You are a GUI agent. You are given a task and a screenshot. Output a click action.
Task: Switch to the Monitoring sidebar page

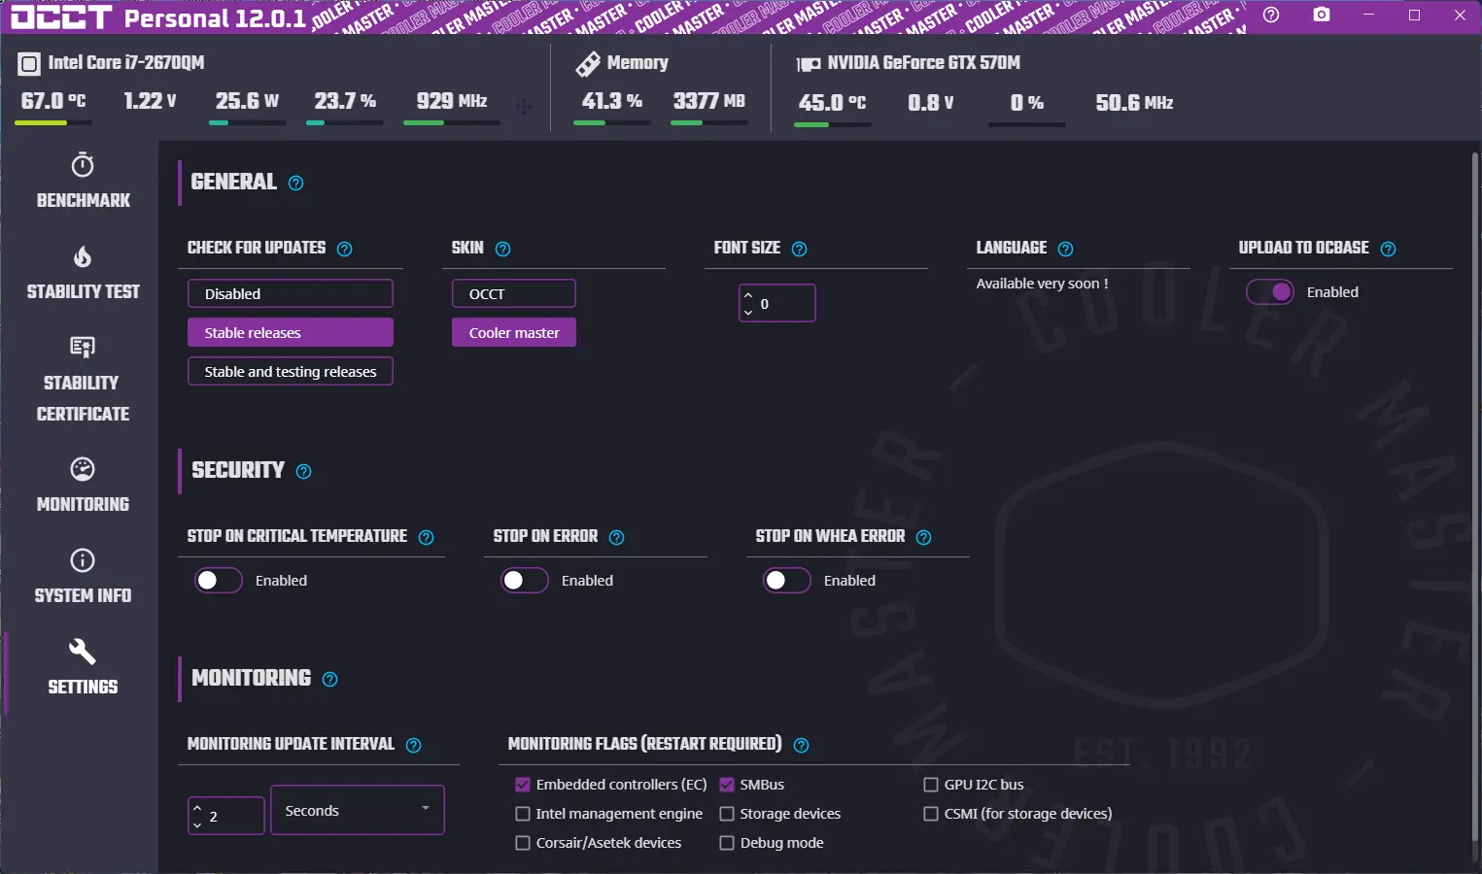83,485
